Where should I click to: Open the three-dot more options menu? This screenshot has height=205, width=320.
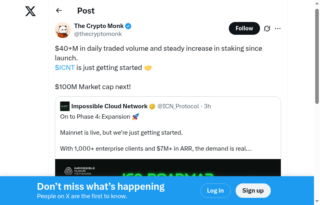point(278,28)
